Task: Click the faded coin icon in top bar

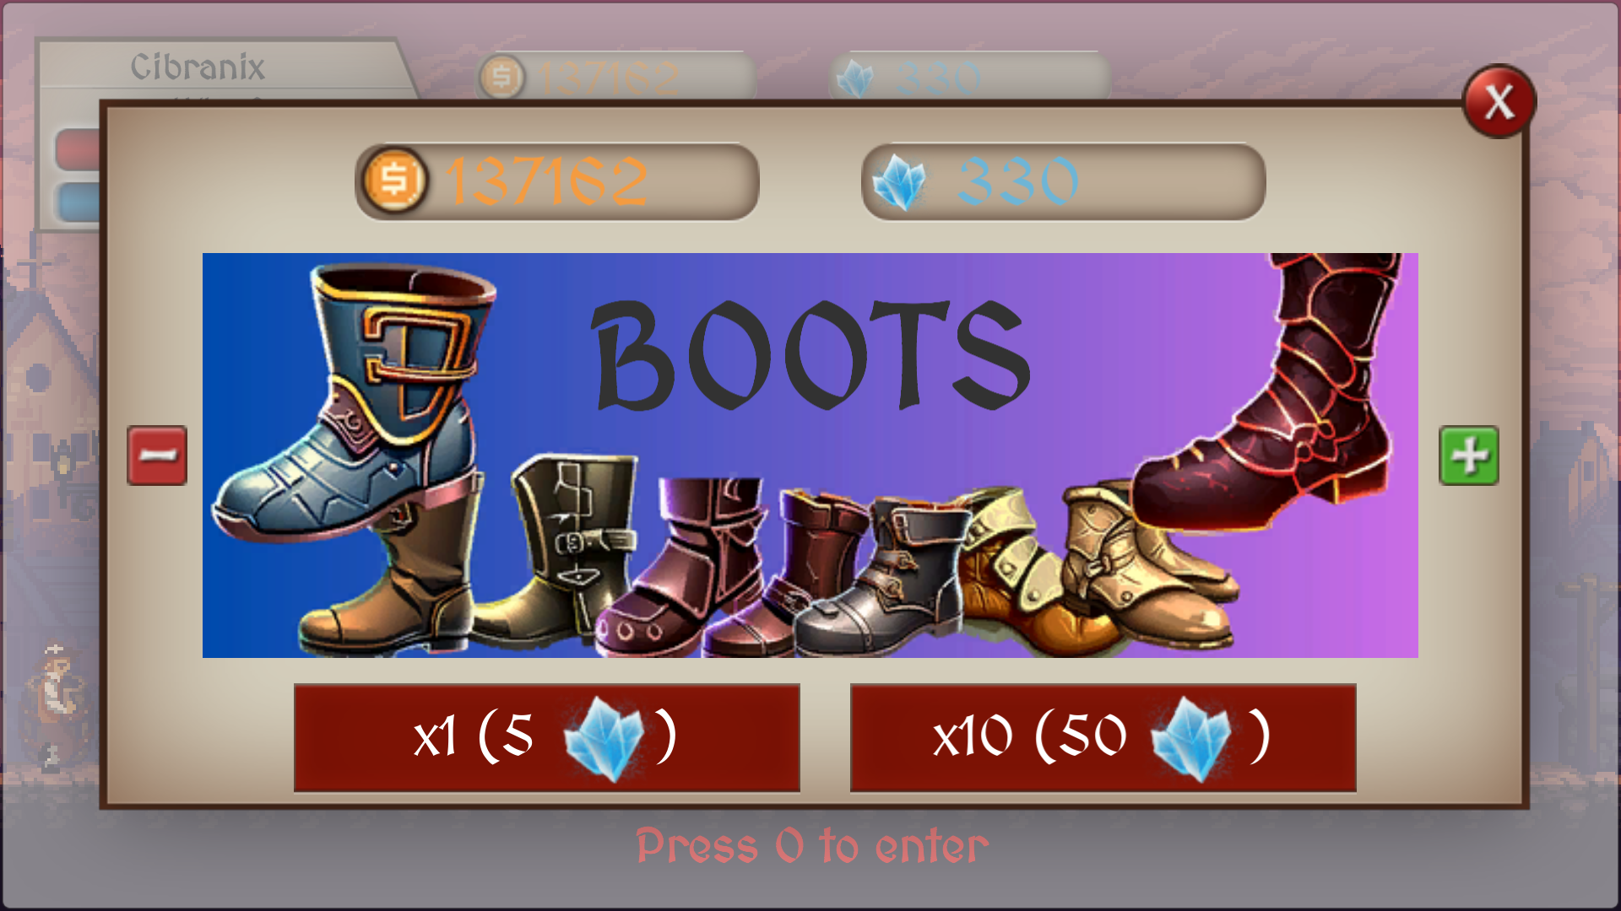Action: pyautogui.click(x=501, y=78)
